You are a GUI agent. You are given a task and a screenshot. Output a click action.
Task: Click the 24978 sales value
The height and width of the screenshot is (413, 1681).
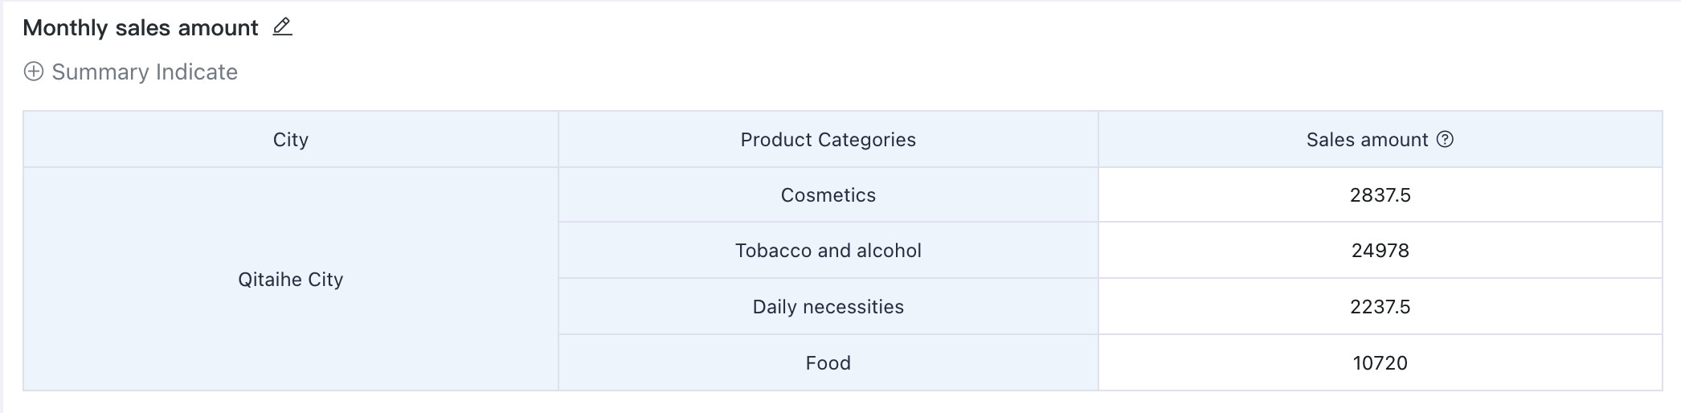coord(1380,250)
